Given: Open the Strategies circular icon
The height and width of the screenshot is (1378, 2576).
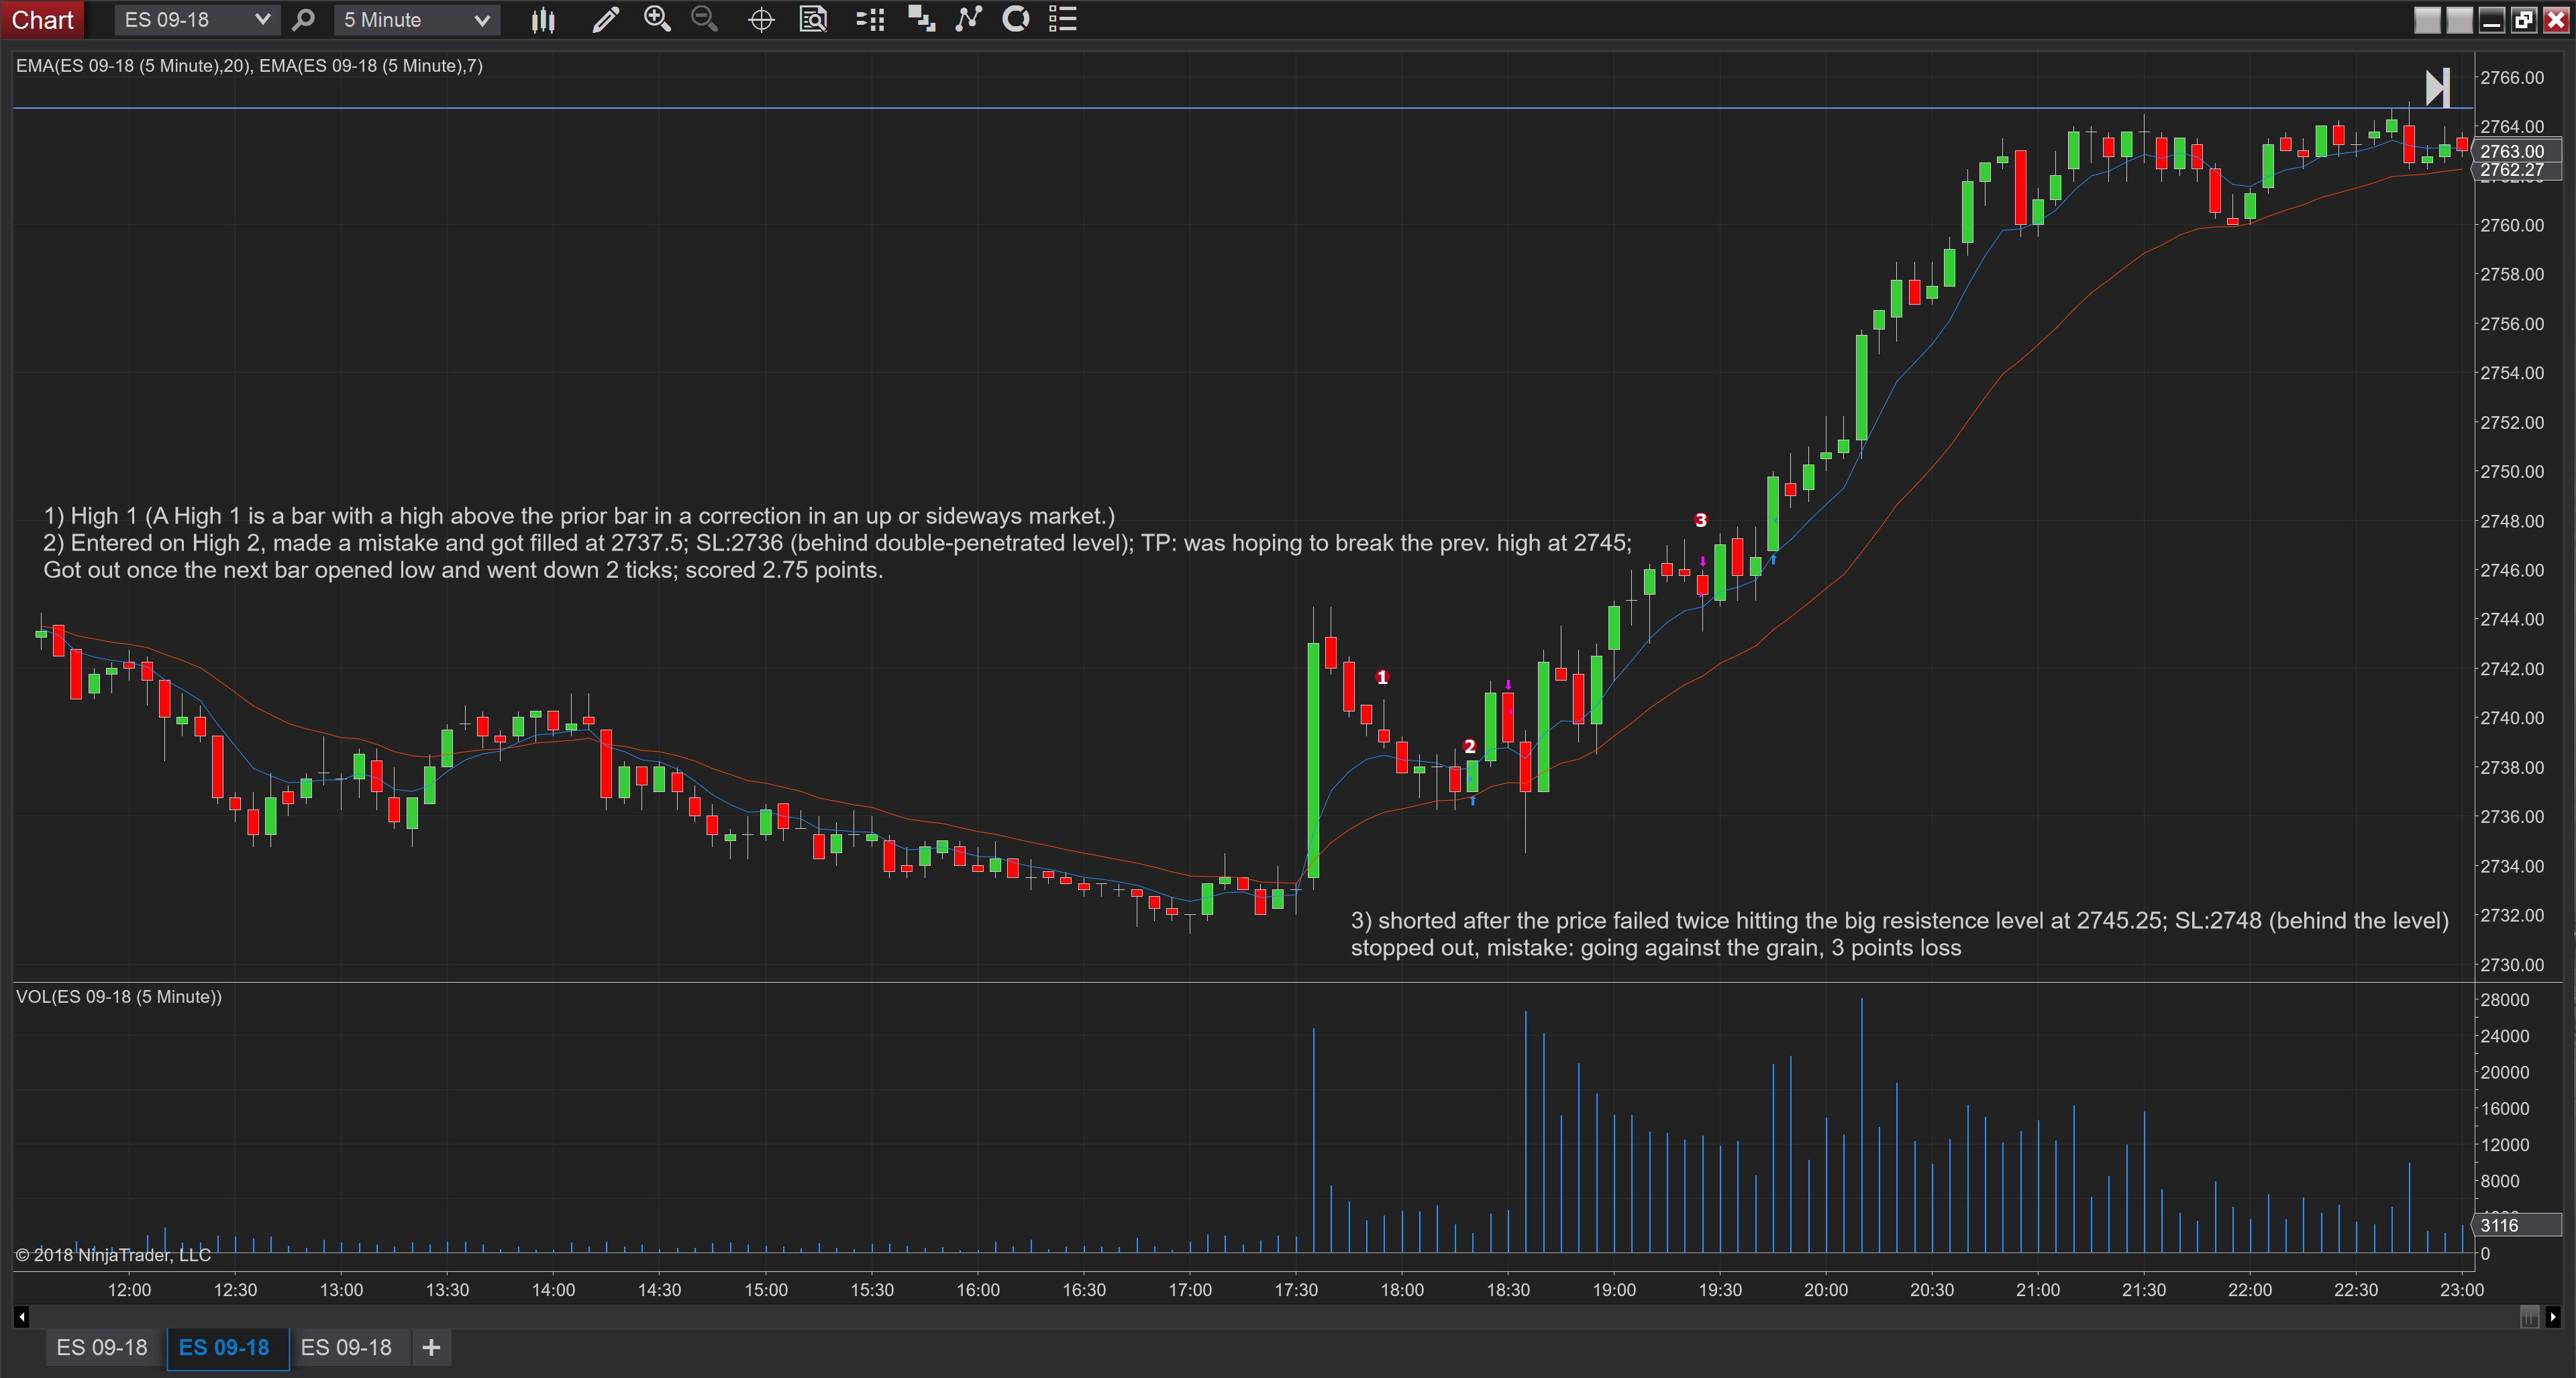Looking at the screenshot, I should tap(1016, 19).
